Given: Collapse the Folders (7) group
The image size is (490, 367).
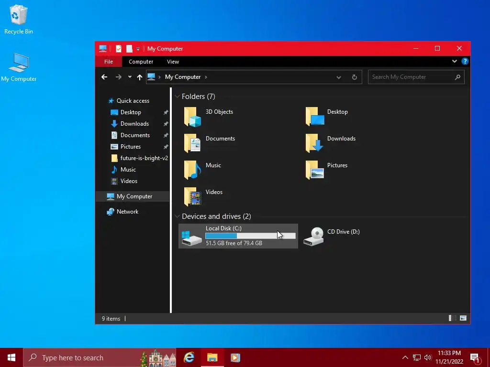Looking at the screenshot, I should [x=177, y=97].
